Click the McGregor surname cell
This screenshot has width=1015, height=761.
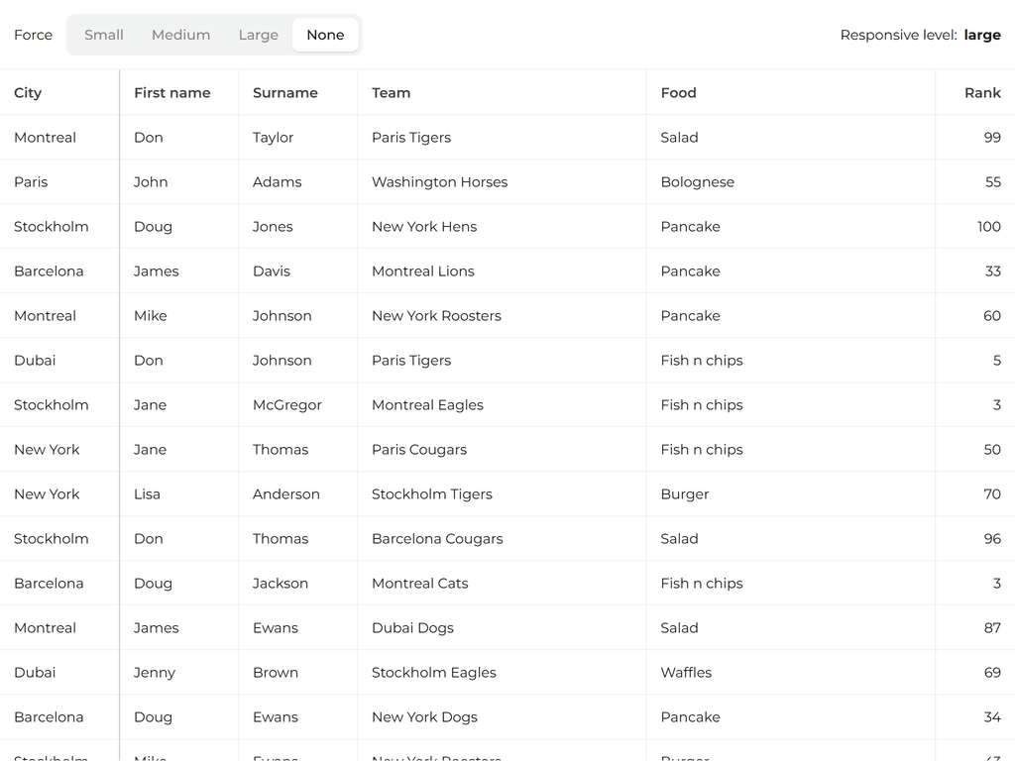point(286,405)
